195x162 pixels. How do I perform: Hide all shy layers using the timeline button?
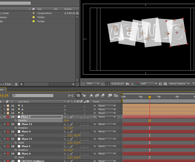coord(91,95)
